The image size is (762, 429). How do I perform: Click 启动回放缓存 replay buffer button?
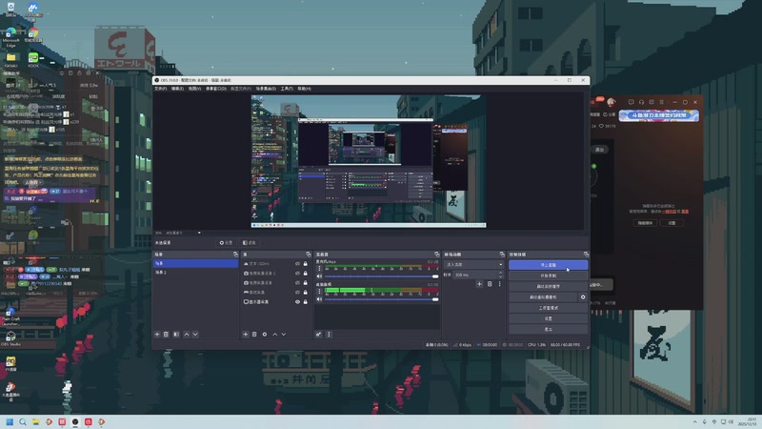coord(549,287)
